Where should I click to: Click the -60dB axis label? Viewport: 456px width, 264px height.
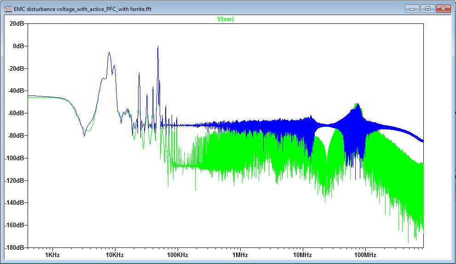tap(16, 113)
